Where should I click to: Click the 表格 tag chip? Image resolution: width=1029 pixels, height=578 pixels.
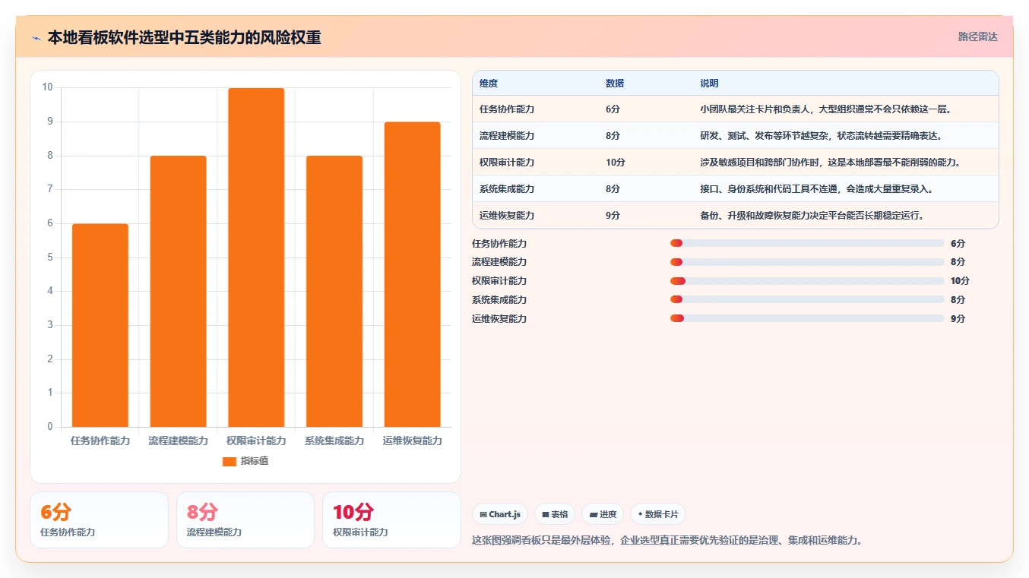[555, 514]
